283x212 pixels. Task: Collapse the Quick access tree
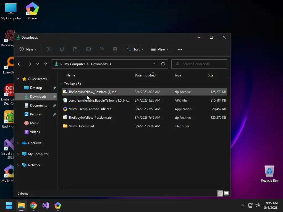(x=18, y=79)
